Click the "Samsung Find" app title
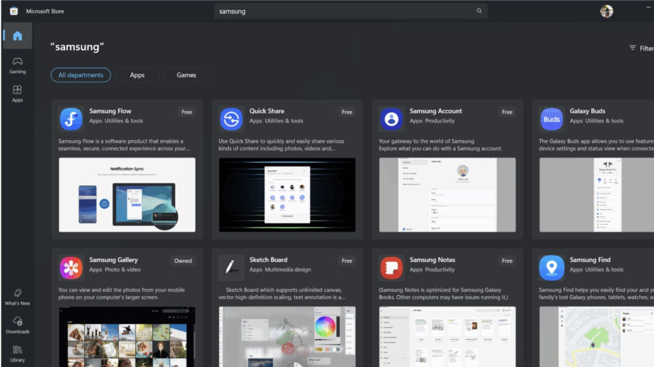 point(590,260)
